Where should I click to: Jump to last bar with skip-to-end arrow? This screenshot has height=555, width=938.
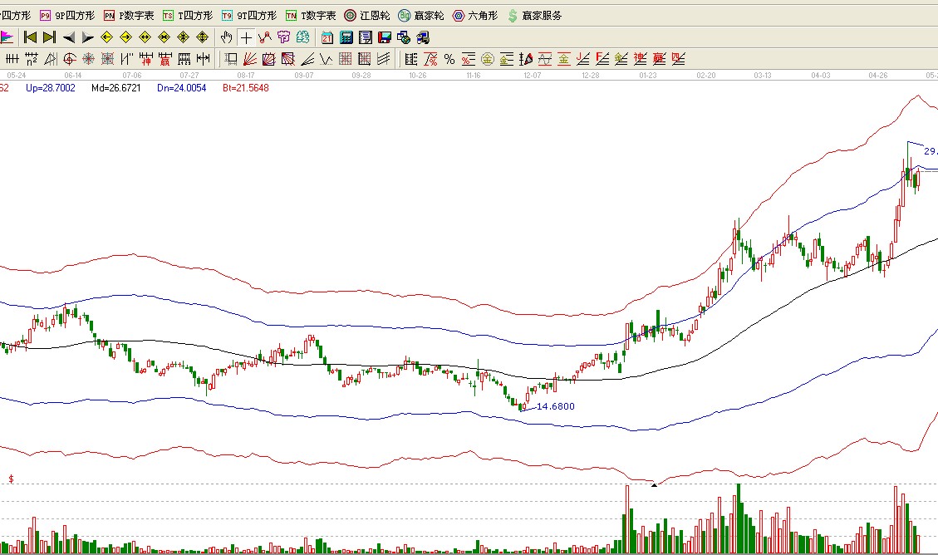(49, 37)
